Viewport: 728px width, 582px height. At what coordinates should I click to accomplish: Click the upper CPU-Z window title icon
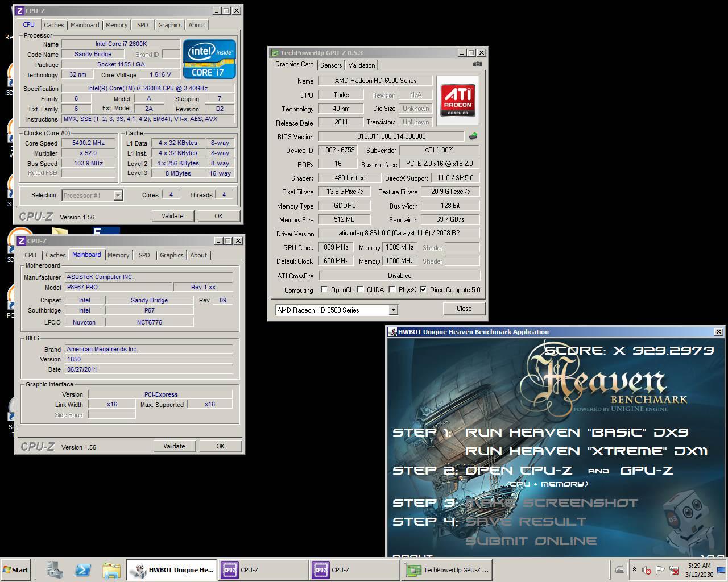tap(20, 10)
